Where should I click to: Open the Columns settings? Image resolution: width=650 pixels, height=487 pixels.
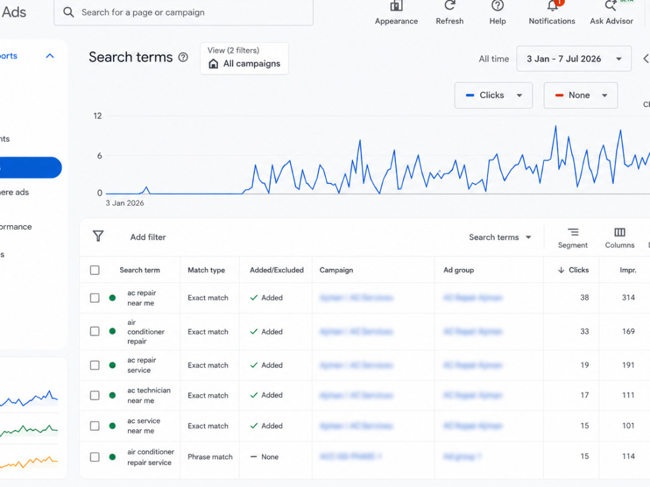click(619, 238)
